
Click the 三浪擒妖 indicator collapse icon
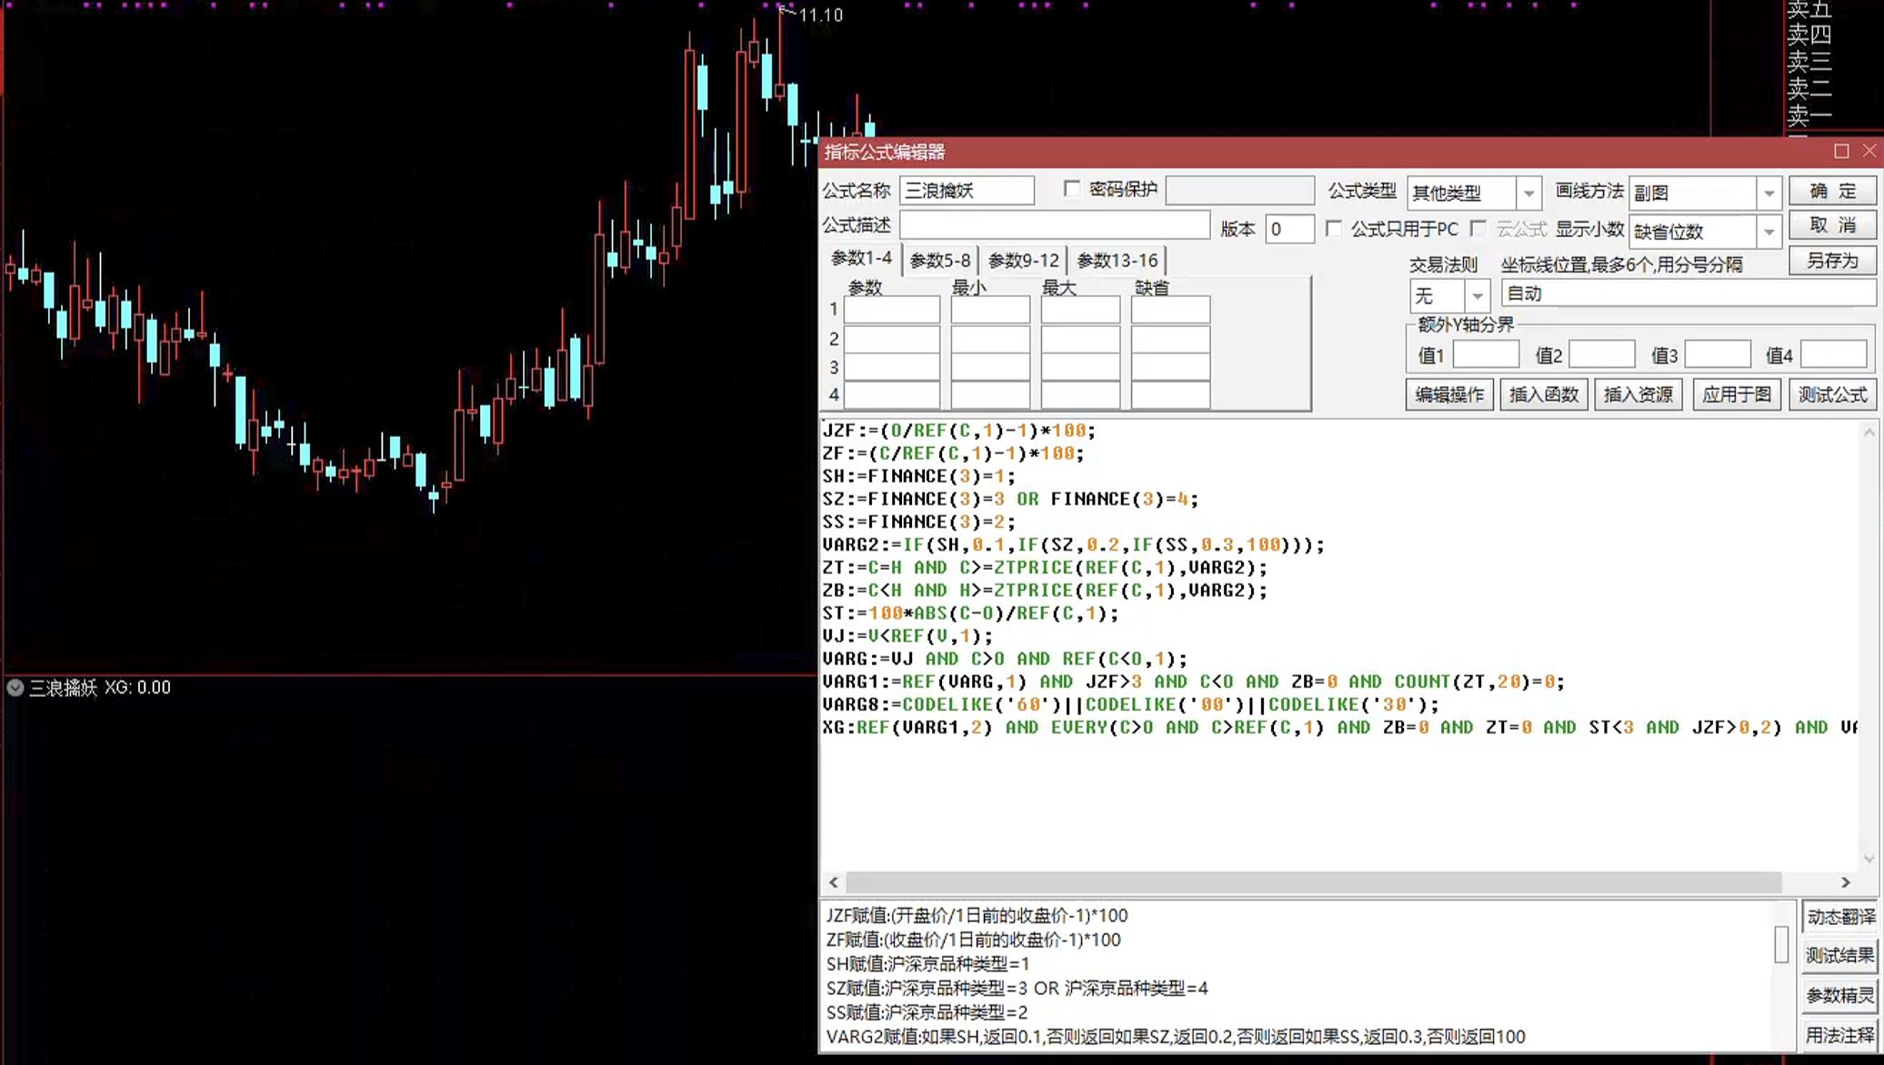point(15,688)
